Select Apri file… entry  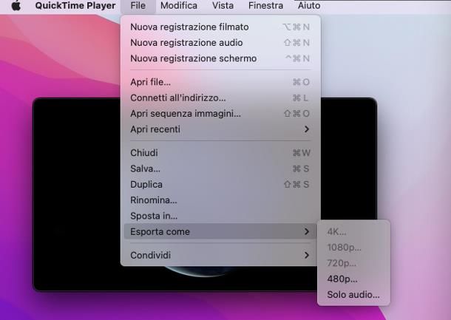click(x=220, y=82)
